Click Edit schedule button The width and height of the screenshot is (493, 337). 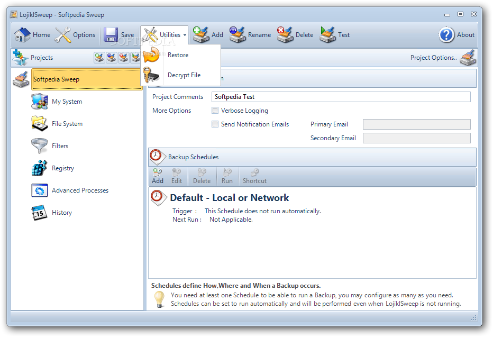pyautogui.click(x=176, y=176)
